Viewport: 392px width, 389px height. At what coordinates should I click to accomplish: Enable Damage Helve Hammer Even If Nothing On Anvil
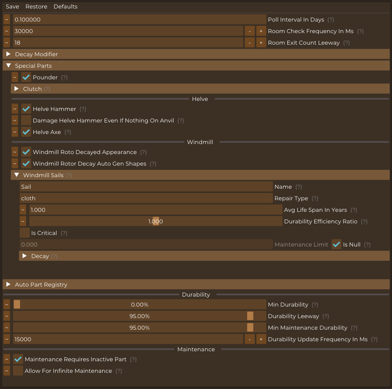26,120
